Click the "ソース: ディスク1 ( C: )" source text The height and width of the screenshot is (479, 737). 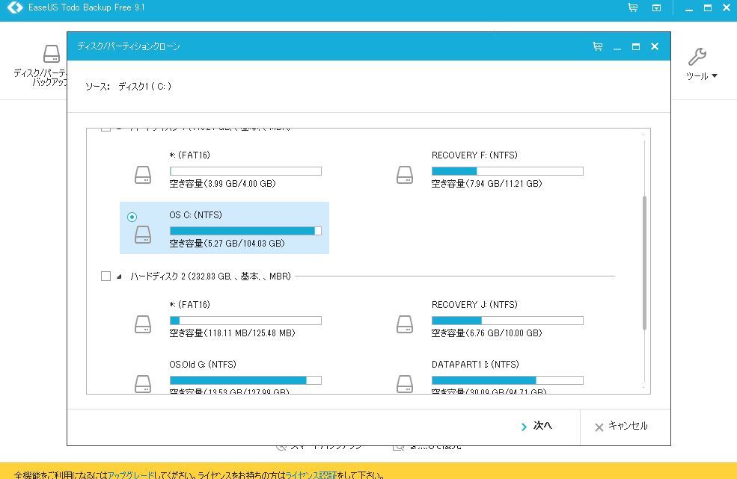pyautogui.click(x=128, y=87)
